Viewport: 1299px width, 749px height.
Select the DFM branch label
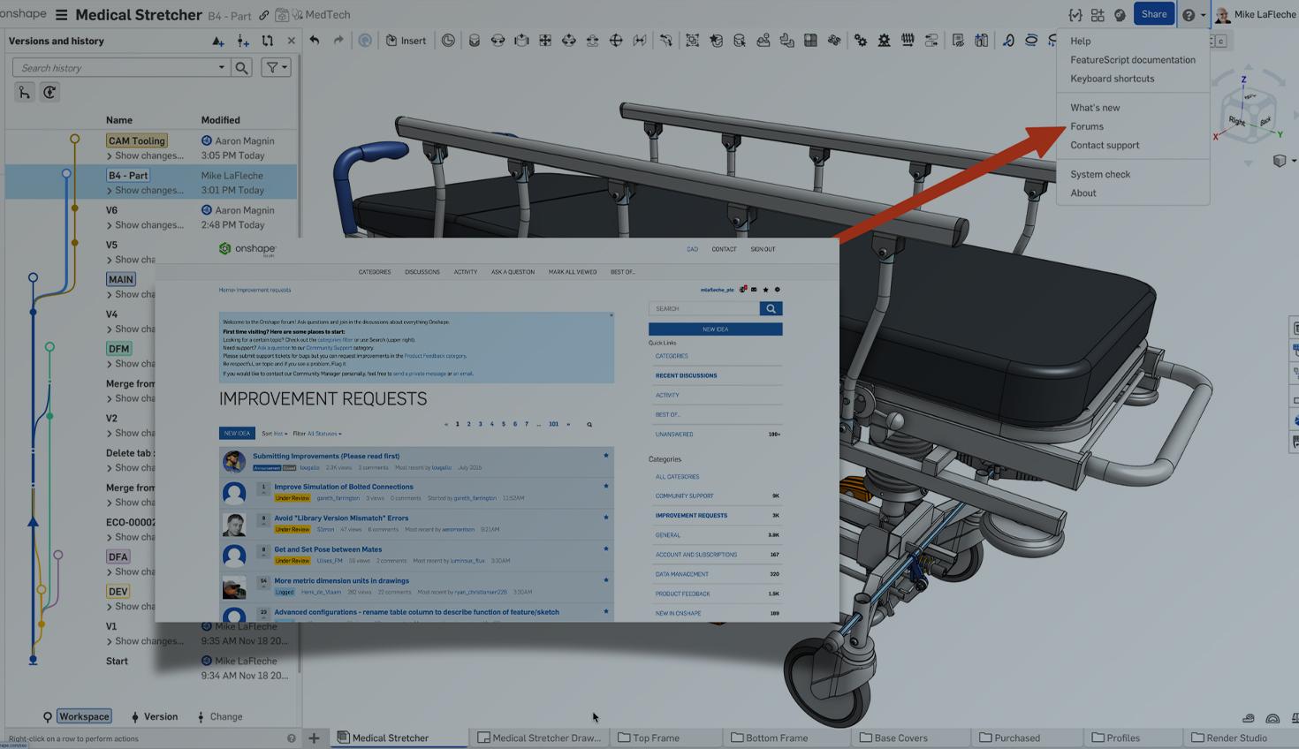tap(119, 348)
